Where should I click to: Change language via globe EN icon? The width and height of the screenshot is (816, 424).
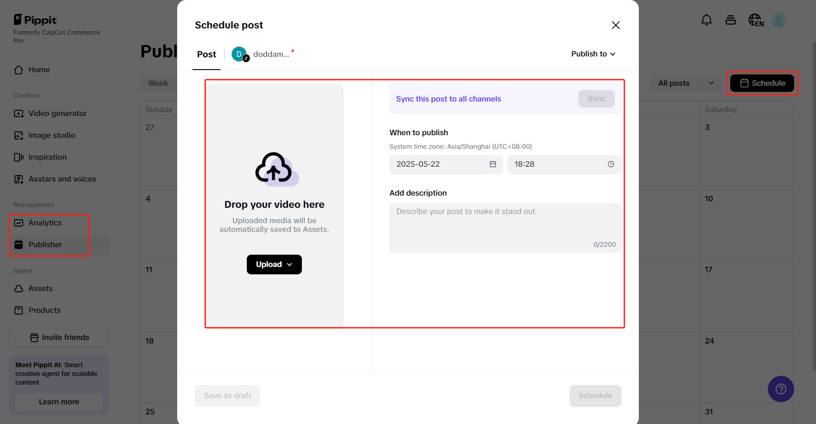click(x=756, y=20)
